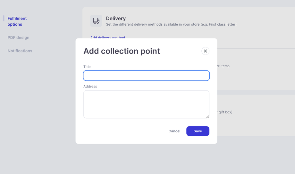Switch to the PDF design section

18,37
